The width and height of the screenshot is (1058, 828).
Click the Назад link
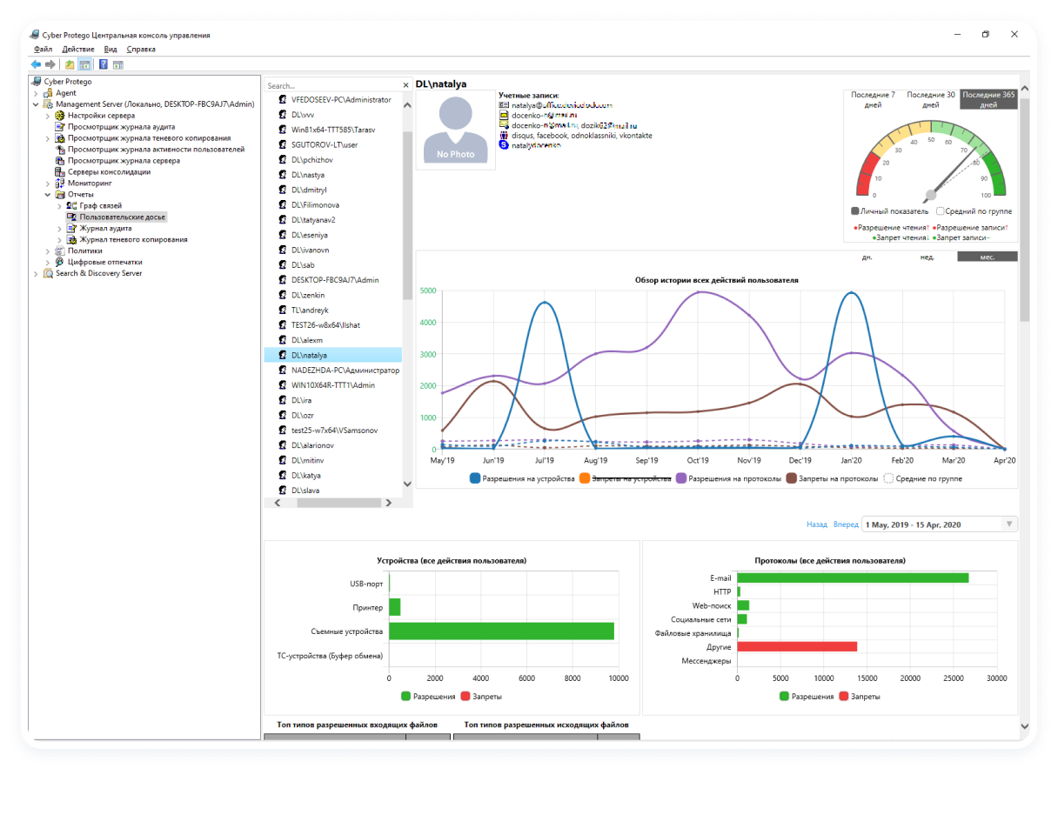[x=816, y=524]
